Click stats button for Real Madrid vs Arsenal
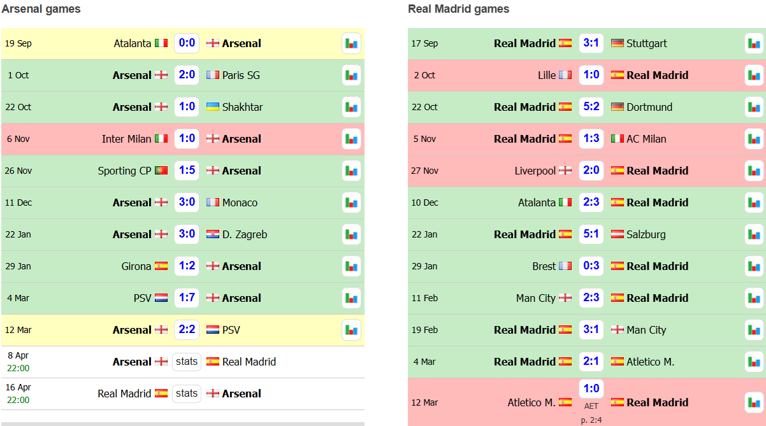The height and width of the screenshot is (426, 766). [x=187, y=394]
